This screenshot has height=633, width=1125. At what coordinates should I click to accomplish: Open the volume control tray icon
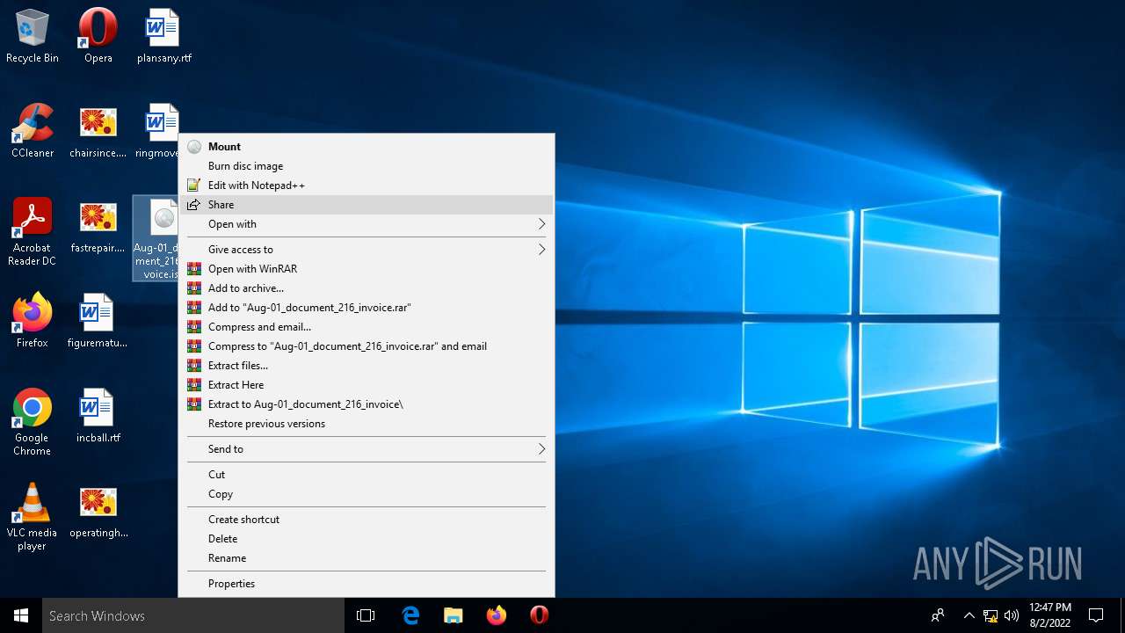coord(1012,615)
